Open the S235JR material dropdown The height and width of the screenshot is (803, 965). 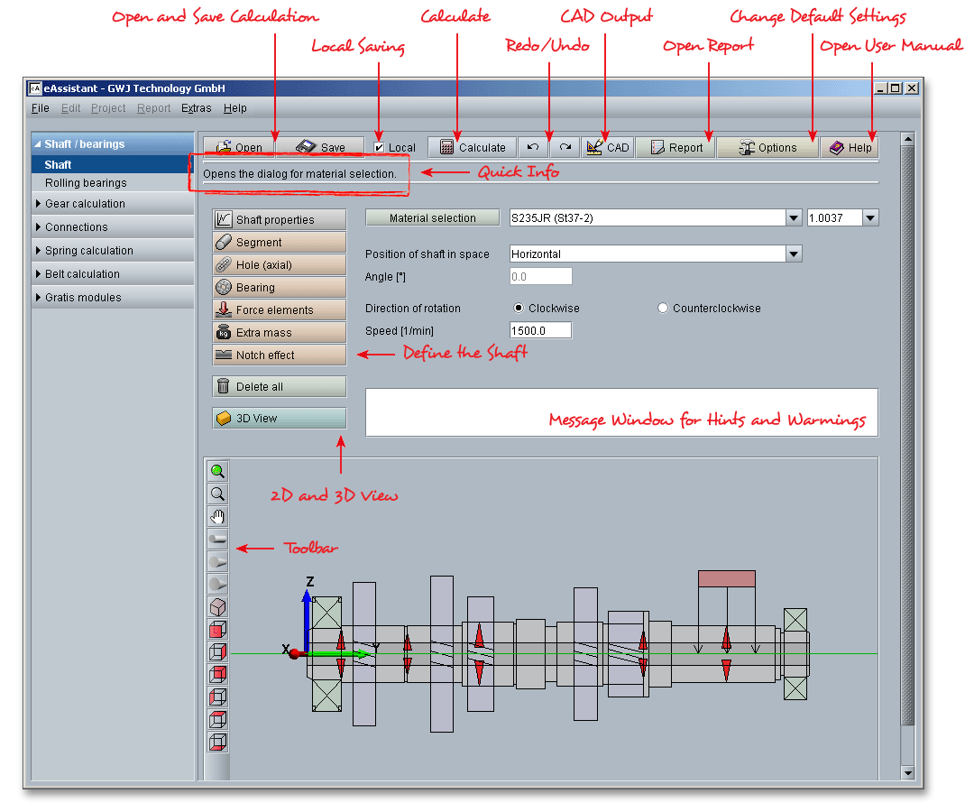793,218
